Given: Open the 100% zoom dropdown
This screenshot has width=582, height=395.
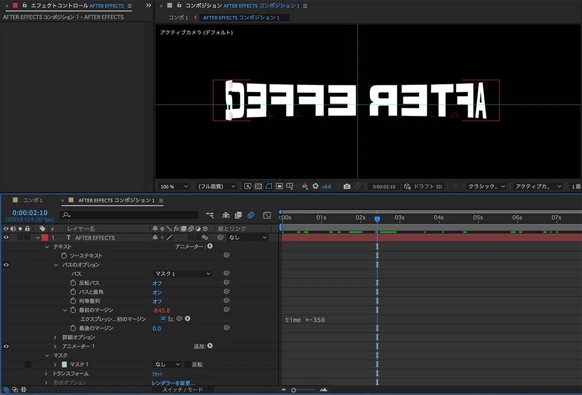Looking at the screenshot, I should (x=174, y=187).
